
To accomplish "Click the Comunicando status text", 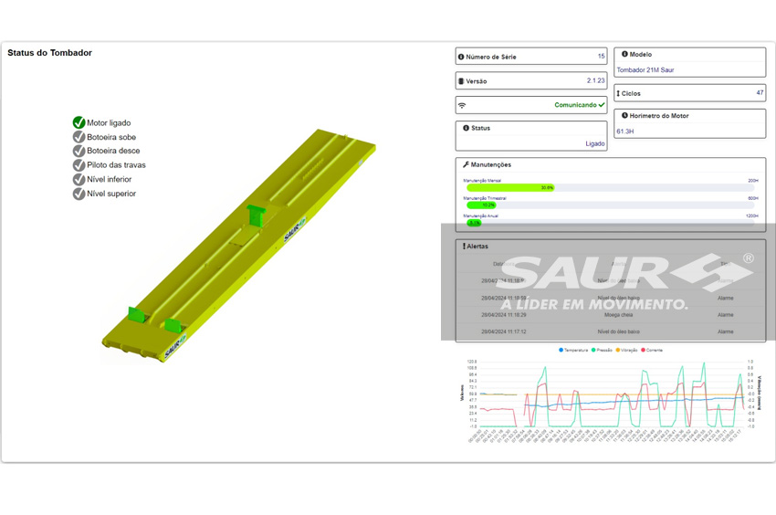I will point(575,105).
